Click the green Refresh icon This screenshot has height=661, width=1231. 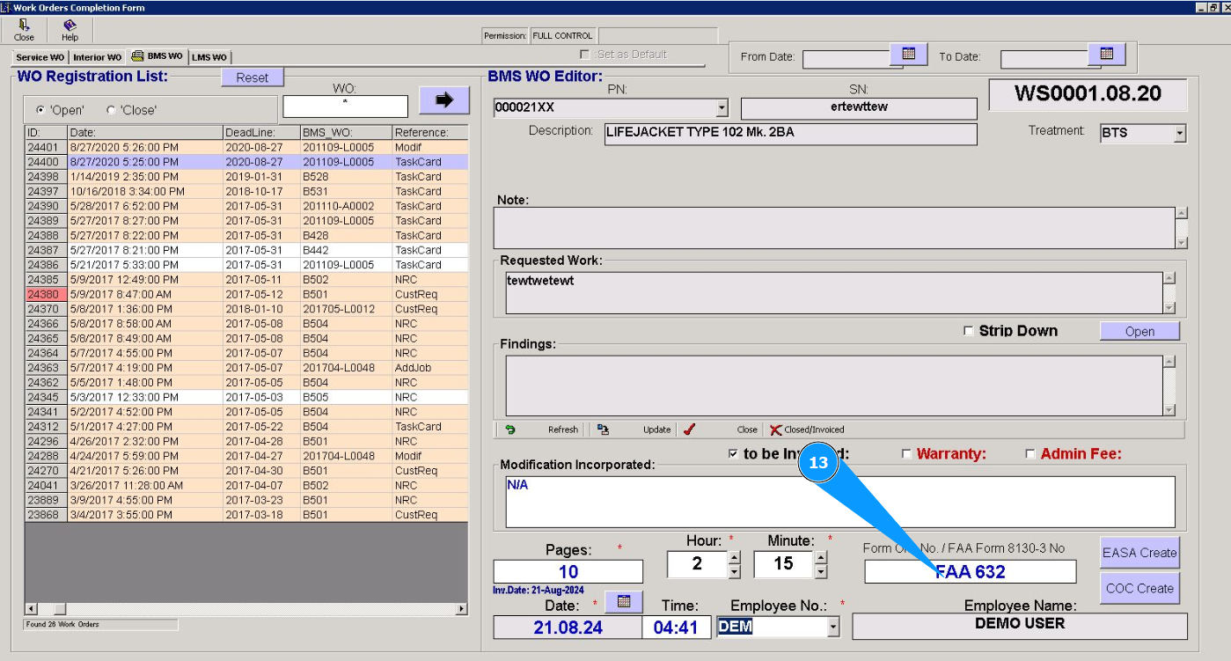coord(510,430)
